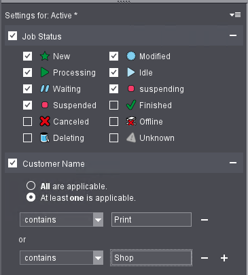
Task: Click the blue Waiting status icon
Action: pos(45,88)
